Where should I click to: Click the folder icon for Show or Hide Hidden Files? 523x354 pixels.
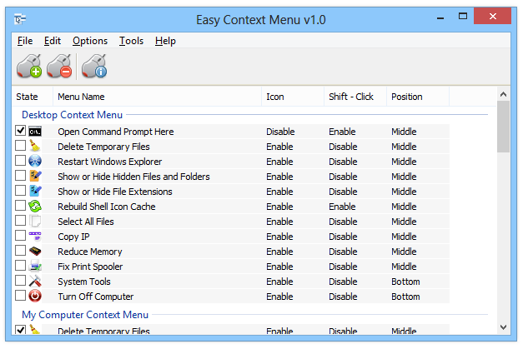[35, 176]
